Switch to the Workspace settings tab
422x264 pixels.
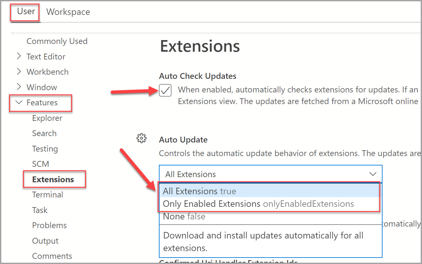click(x=68, y=12)
